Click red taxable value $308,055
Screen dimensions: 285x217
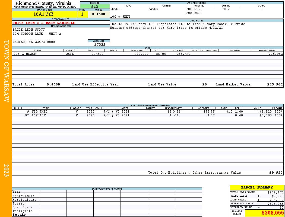click(x=272, y=213)
